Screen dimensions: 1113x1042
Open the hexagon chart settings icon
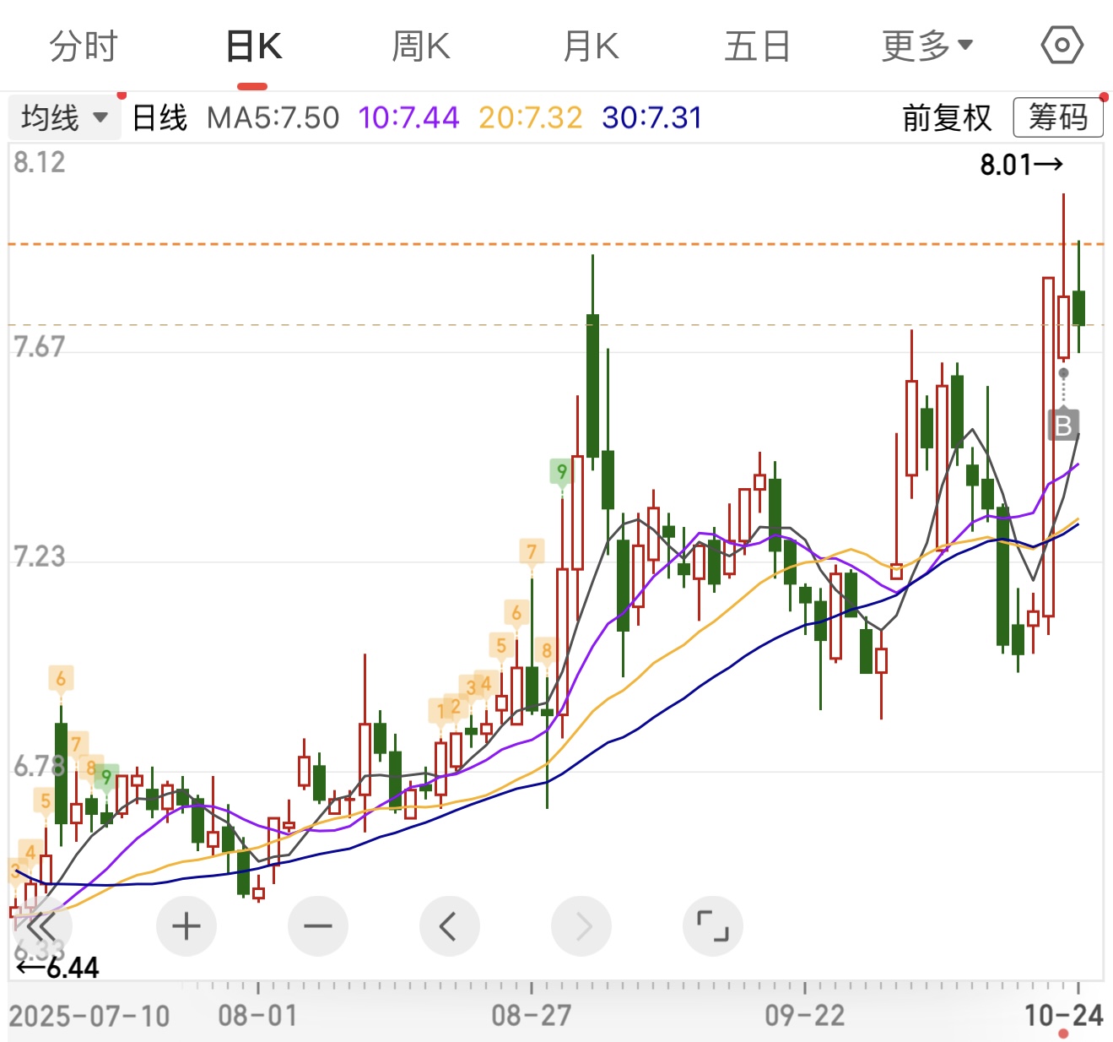(1062, 46)
